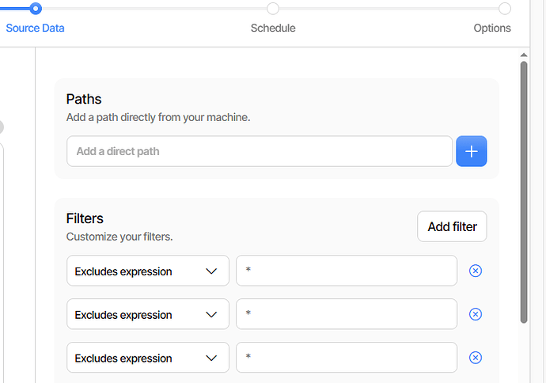Open first Excludes expression dropdown
This screenshot has height=383, width=546.
[x=148, y=271]
